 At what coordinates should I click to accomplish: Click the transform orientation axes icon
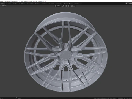coord(55,6)
